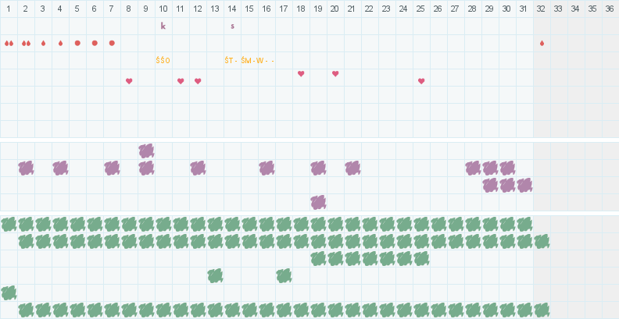Image resolution: width=619 pixels, height=319 pixels.
Task: Select the day 16 column header
Action: 267,8
